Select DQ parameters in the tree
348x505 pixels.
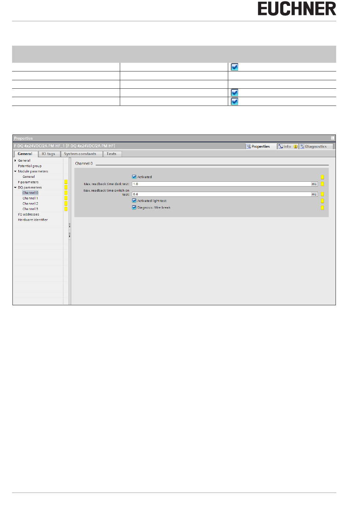(x=30, y=187)
